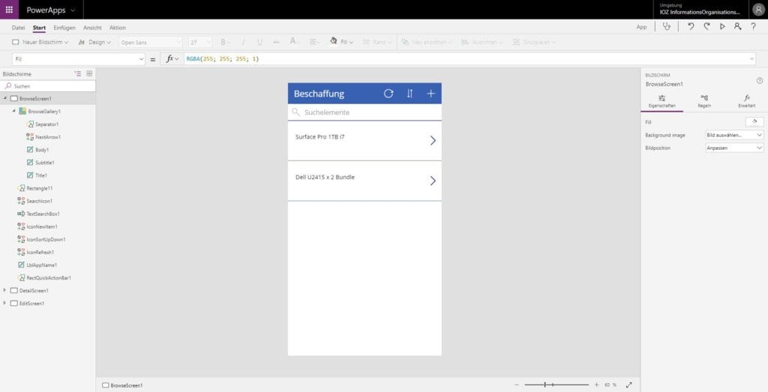
Task: Select IconRefresh1 in the tree view
Action: 41,252
